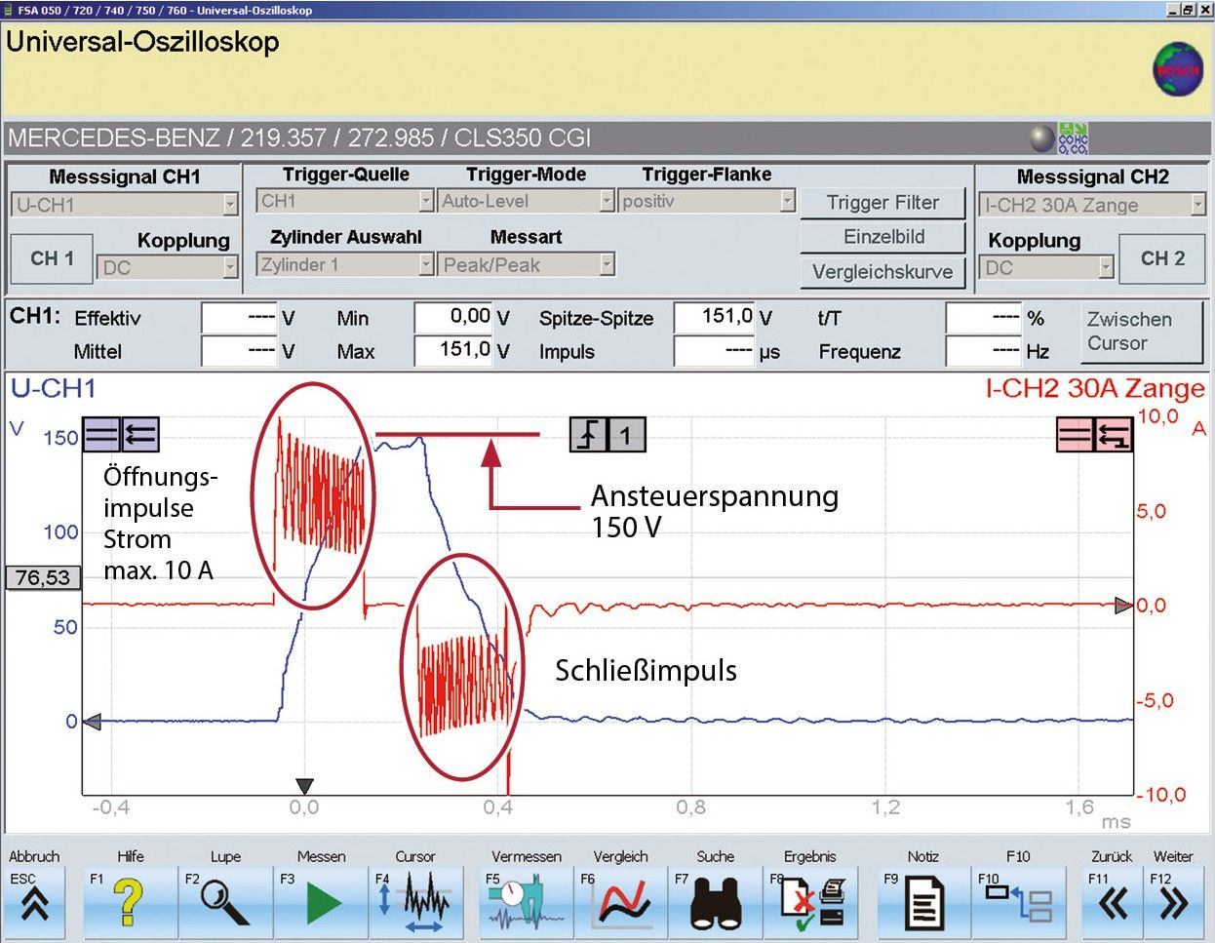Toggle the CH 2 channel button
This screenshot has width=1215, height=943.
1161,258
